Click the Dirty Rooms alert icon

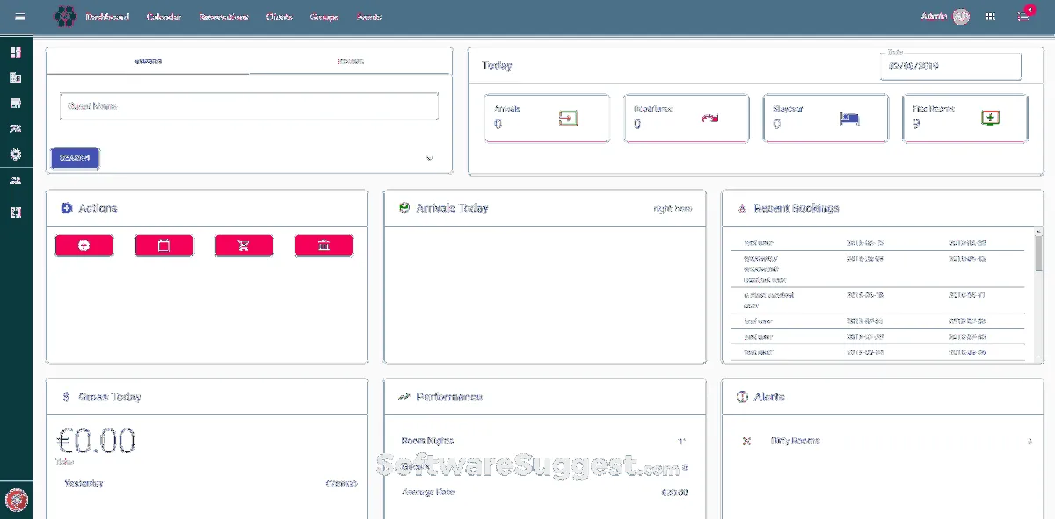(x=746, y=441)
